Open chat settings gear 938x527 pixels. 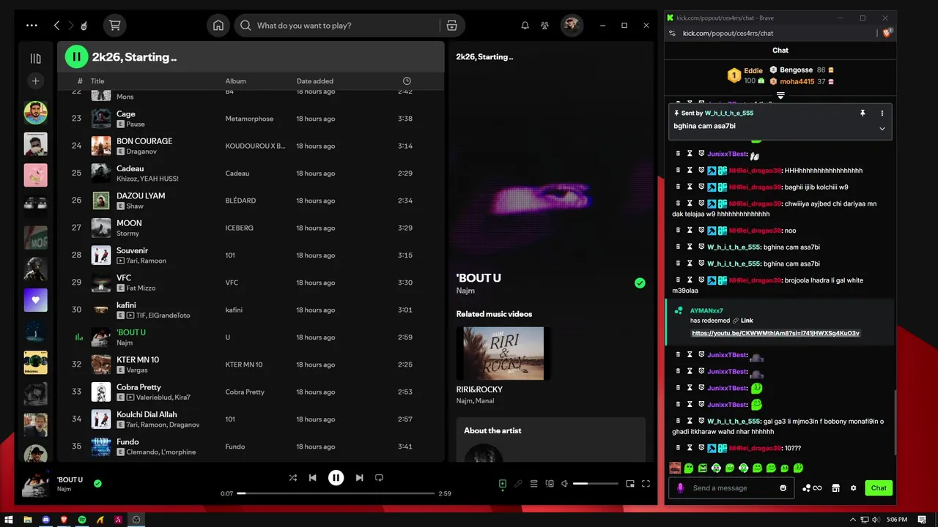point(853,488)
